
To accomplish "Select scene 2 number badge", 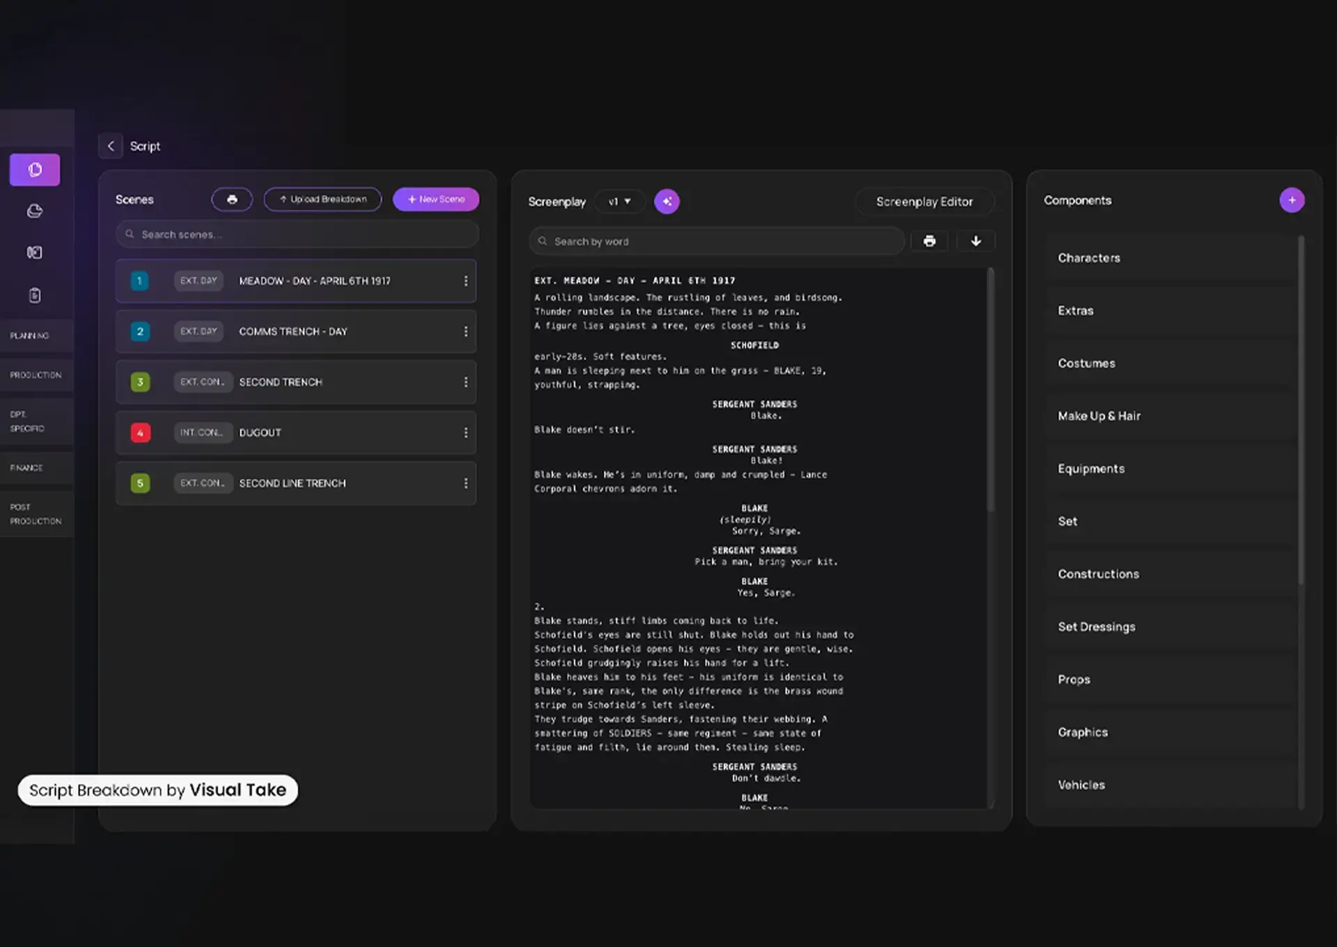I will click(x=140, y=331).
